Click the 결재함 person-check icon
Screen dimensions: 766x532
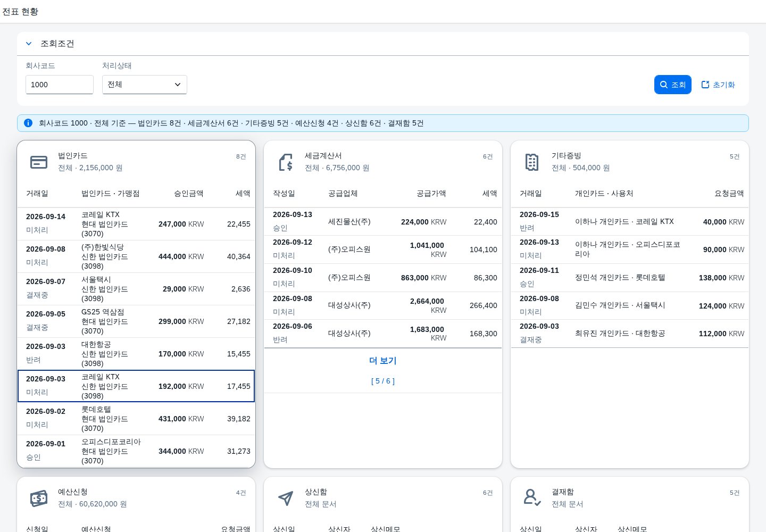[532, 498]
